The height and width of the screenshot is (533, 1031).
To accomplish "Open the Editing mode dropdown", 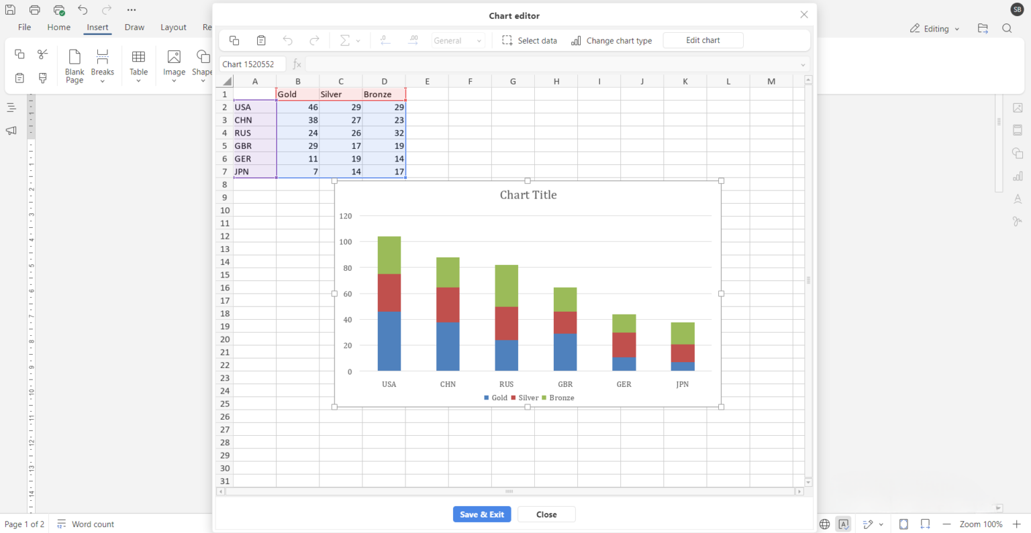I will (934, 28).
